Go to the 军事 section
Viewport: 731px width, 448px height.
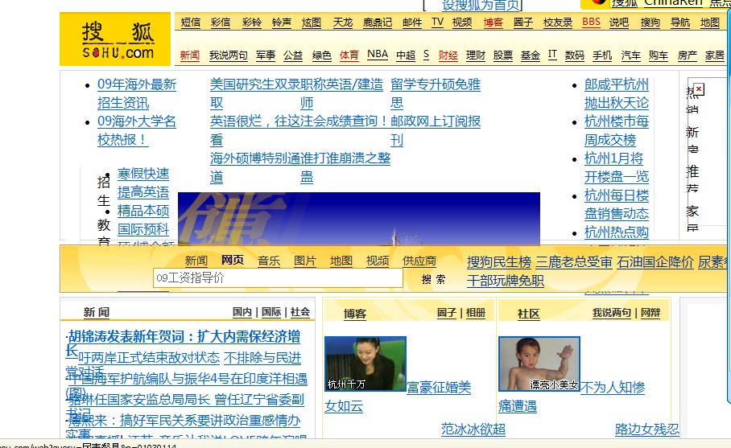point(266,55)
